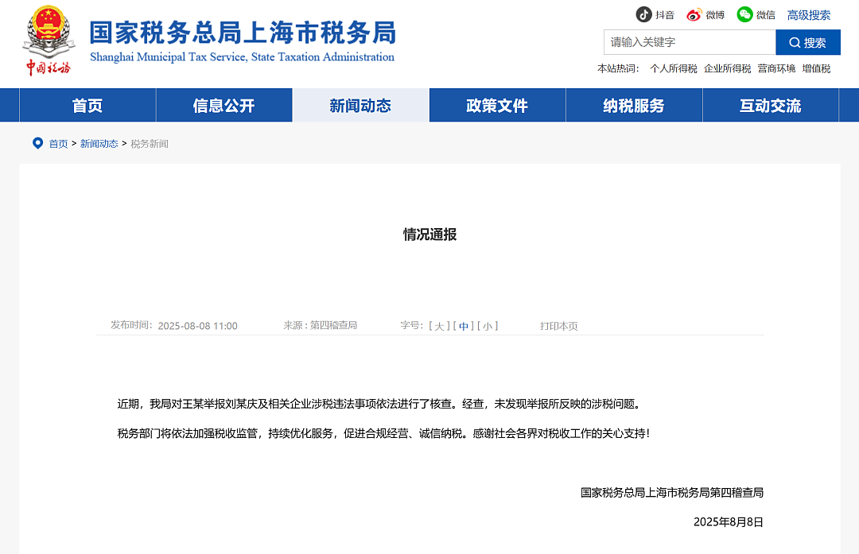
Task: Click the paragraph starting 税务部门将依法加强
Action: (384, 433)
